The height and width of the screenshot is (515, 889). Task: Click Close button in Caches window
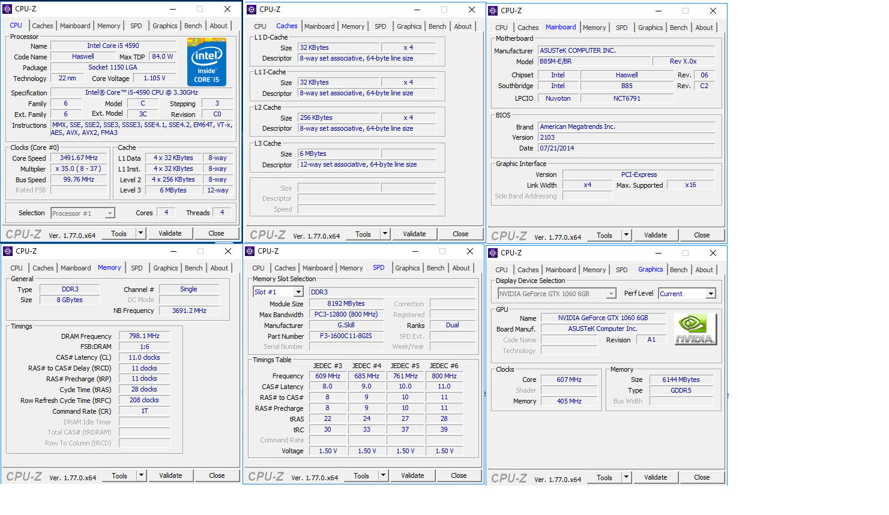[x=460, y=234]
